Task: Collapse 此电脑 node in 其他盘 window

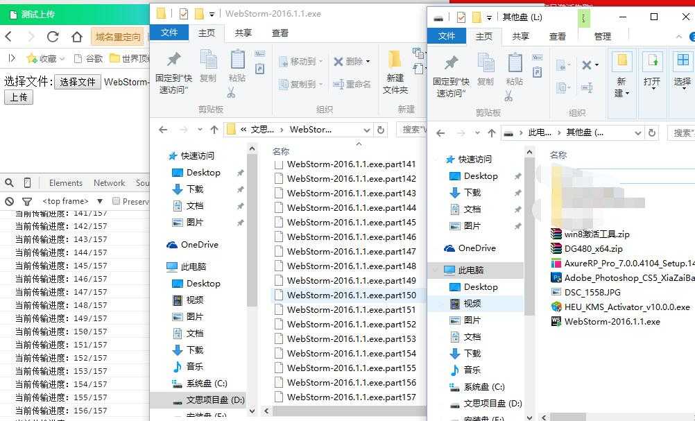Action: point(436,270)
